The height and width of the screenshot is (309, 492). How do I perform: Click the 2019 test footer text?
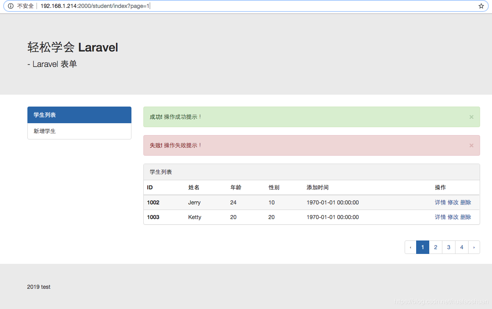click(39, 287)
